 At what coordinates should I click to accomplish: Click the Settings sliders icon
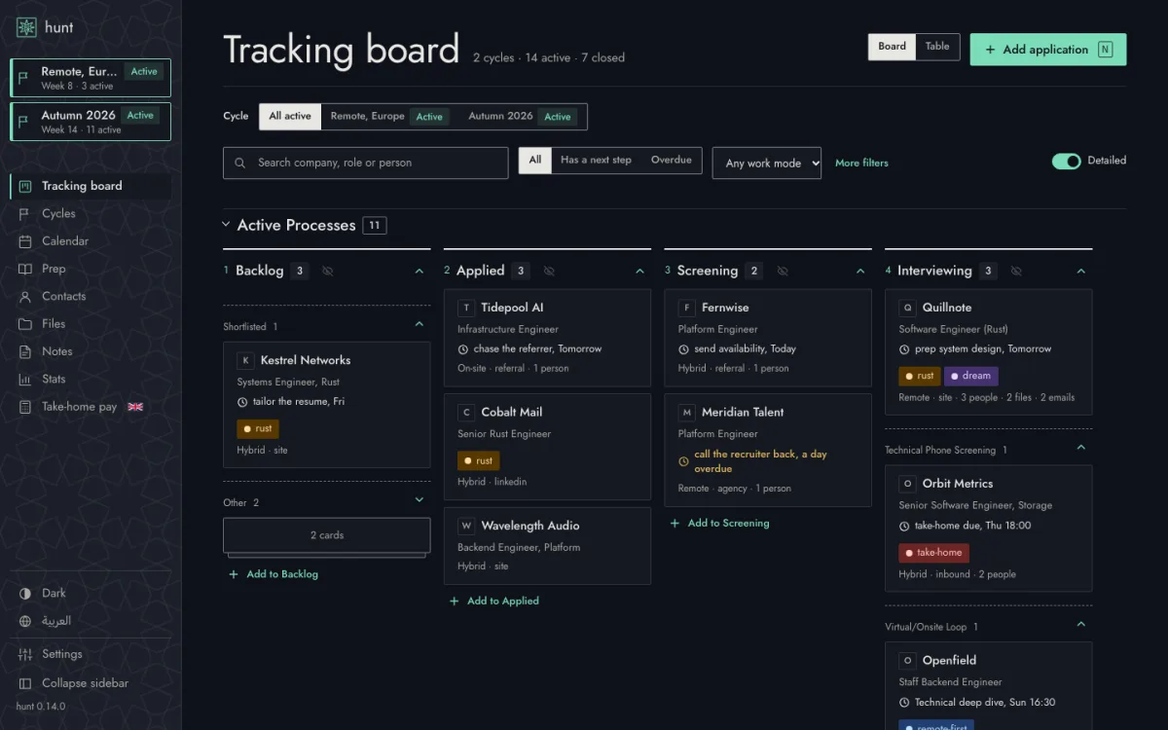point(24,654)
